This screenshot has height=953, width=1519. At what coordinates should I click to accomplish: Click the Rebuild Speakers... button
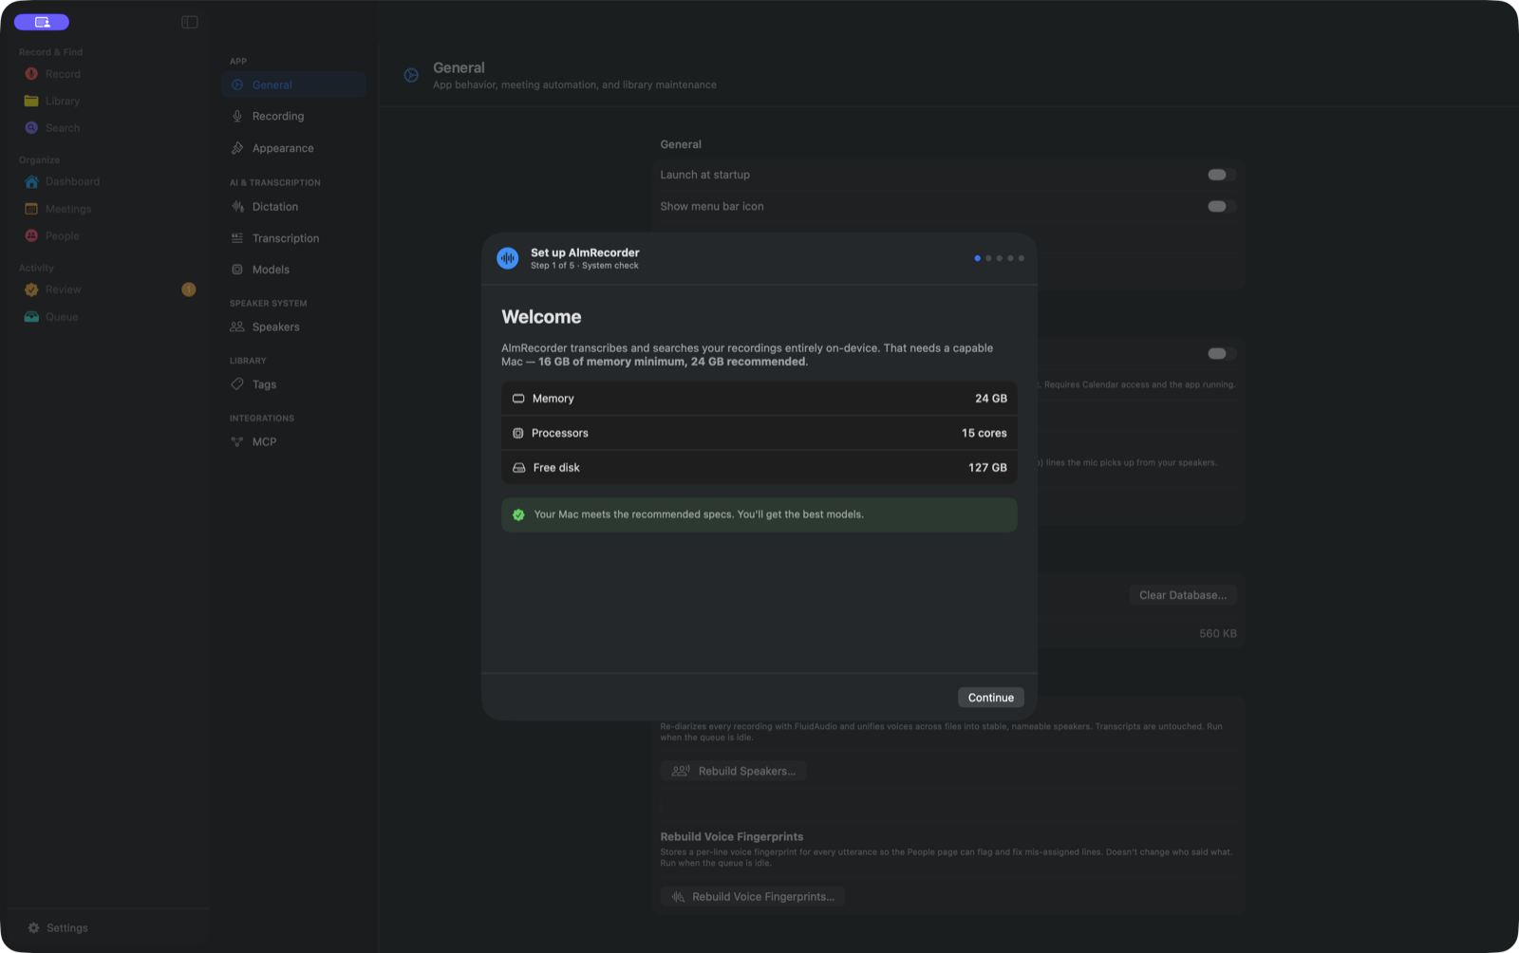[733, 771]
